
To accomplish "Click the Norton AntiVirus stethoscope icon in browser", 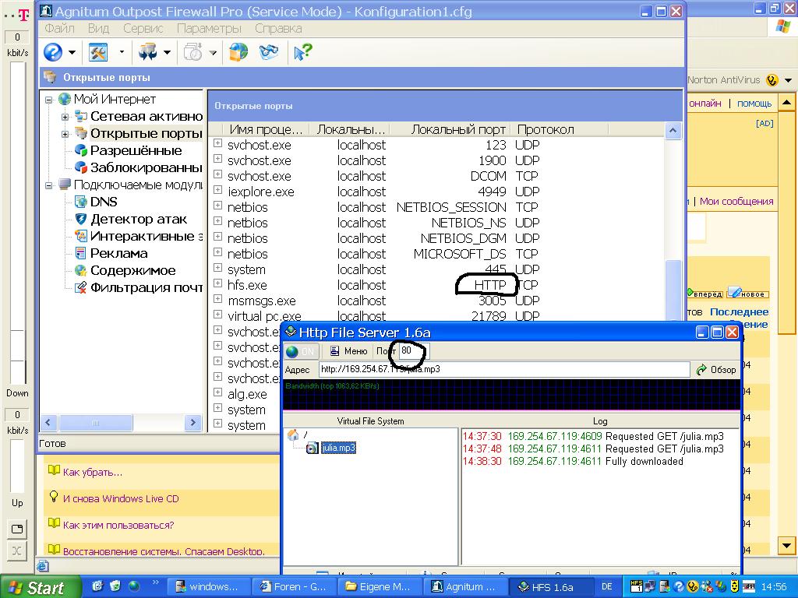I will [x=772, y=80].
